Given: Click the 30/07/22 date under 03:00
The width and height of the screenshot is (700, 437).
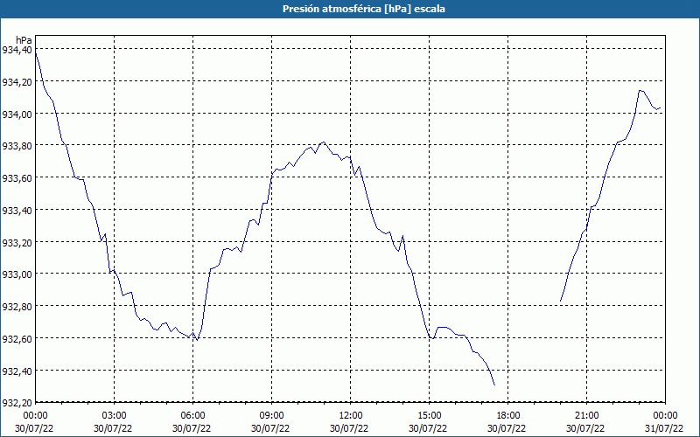Looking at the screenshot, I should pyautogui.click(x=113, y=428).
